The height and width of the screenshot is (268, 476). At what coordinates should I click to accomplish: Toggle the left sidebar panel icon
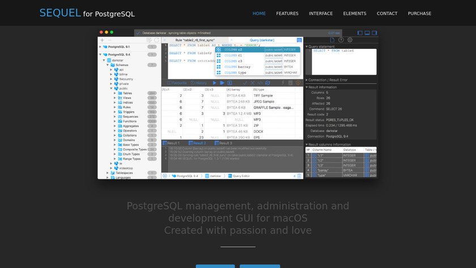360,33
